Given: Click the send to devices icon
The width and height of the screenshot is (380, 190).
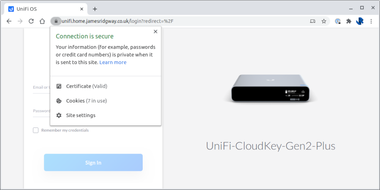Looking at the screenshot, I should click(x=313, y=21).
